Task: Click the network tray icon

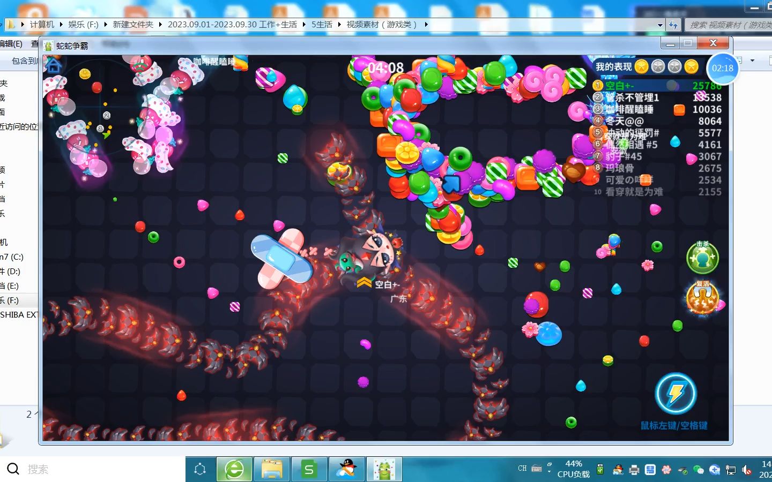Action: point(731,470)
